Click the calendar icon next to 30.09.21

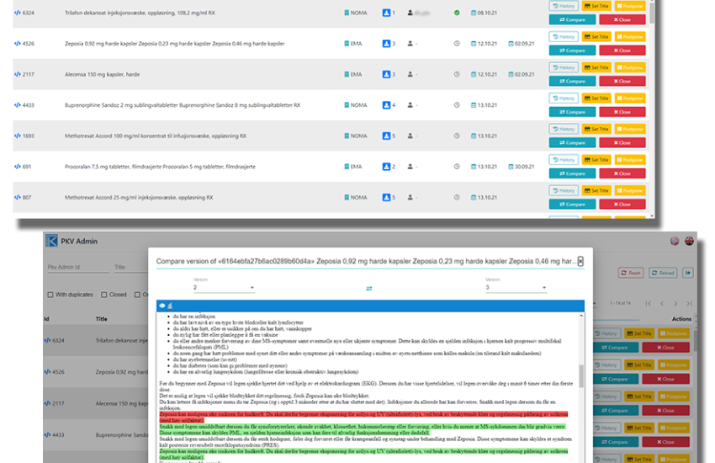(x=511, y=167)
